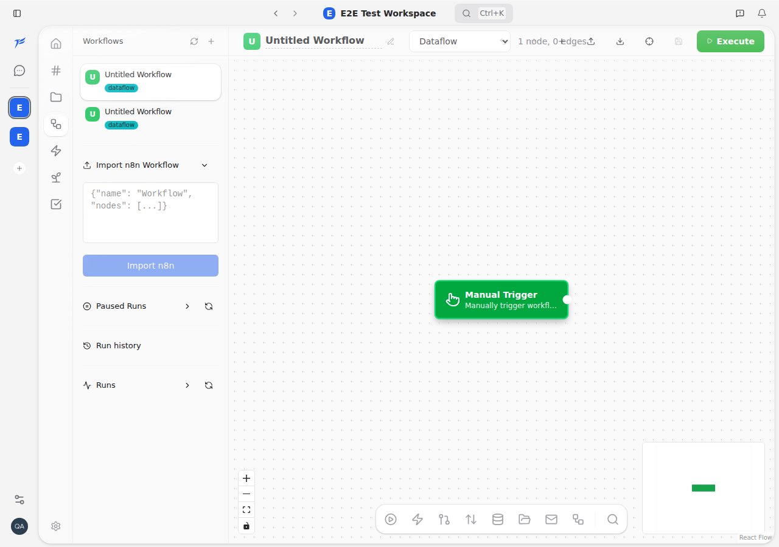Click the branch logic palette icon
This screenshot has height=547, width=779.
coord(444,520)
